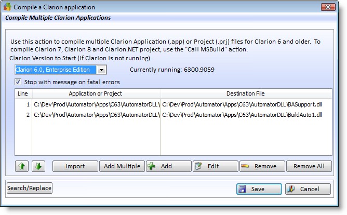Move selected line up with green arrow
Image resolution: width=347 pixels, height=215 pixels.
point(22,166)
